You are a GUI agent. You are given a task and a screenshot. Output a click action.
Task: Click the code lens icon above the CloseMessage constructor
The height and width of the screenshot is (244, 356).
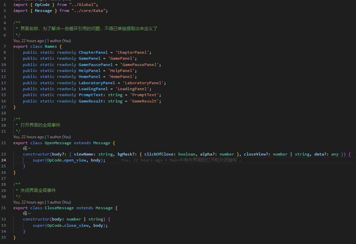pos(25,213)
